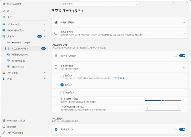Click the ホールド時間 slider thumb
Viewport: 191px width, 137px height.
coord(163,100)
